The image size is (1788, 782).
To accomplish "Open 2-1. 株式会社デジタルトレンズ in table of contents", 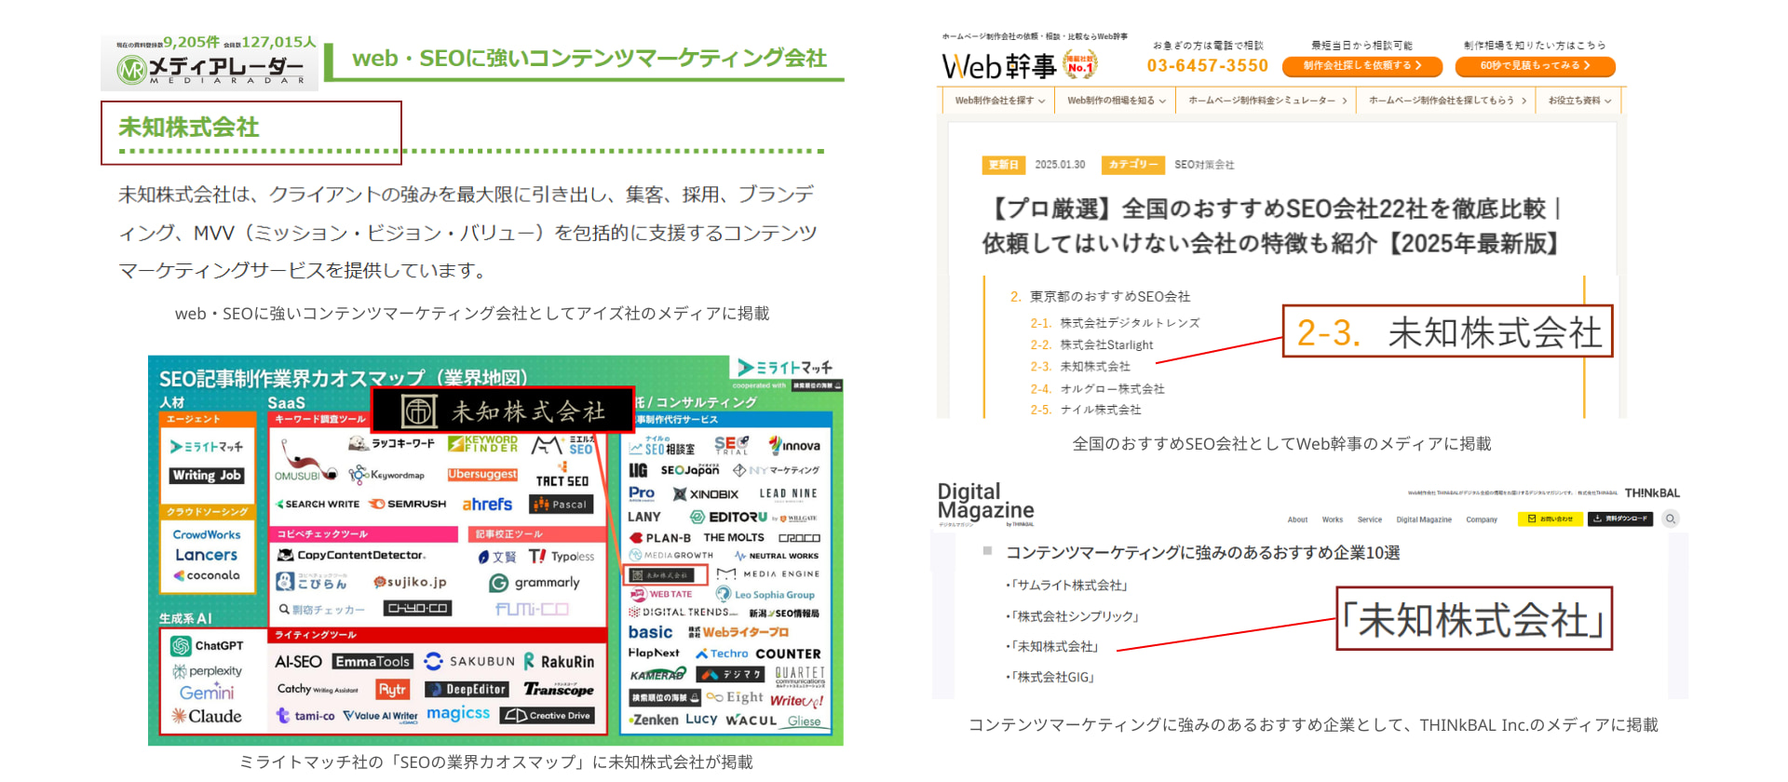I will tap(1115, 323).
